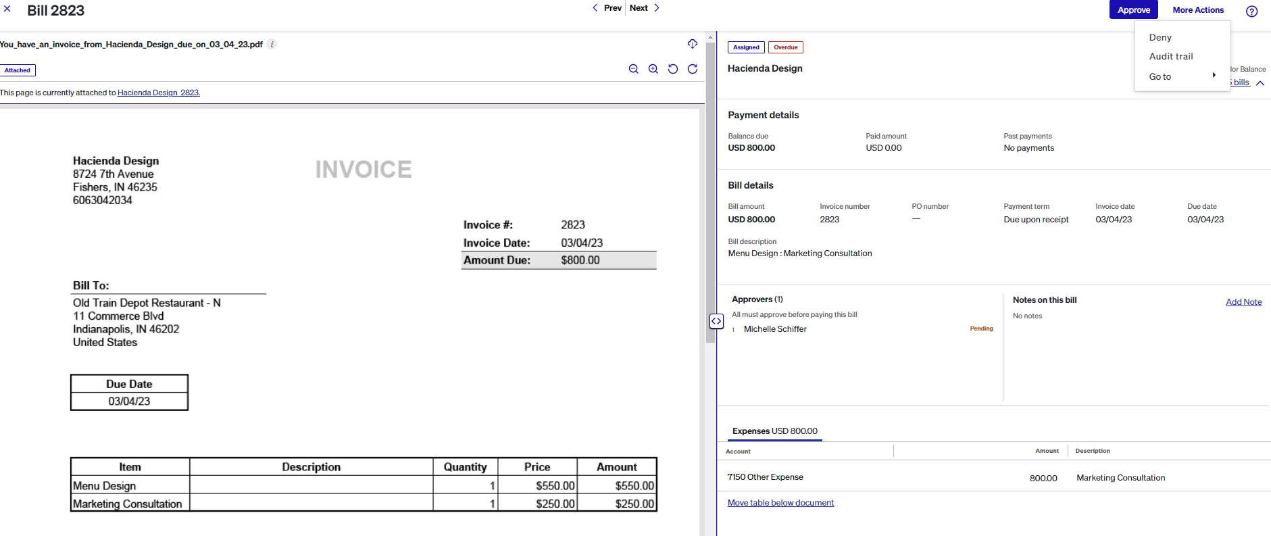This screenshot has height=536, width=1271.
Task: Approve this bill
Action: pyautogui.click(x=1133, y=9)
